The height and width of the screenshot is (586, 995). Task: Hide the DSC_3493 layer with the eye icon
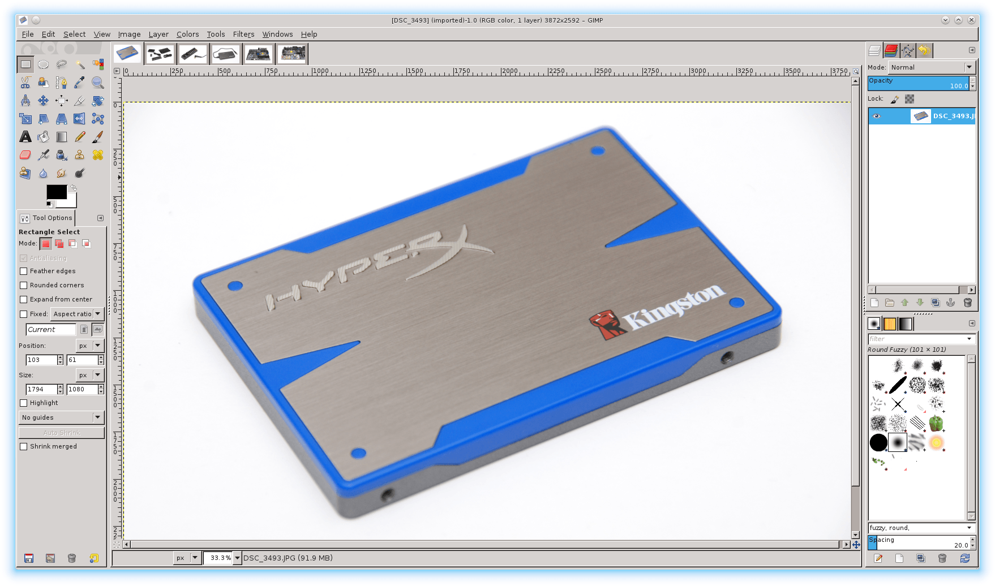tap(877, 116)
